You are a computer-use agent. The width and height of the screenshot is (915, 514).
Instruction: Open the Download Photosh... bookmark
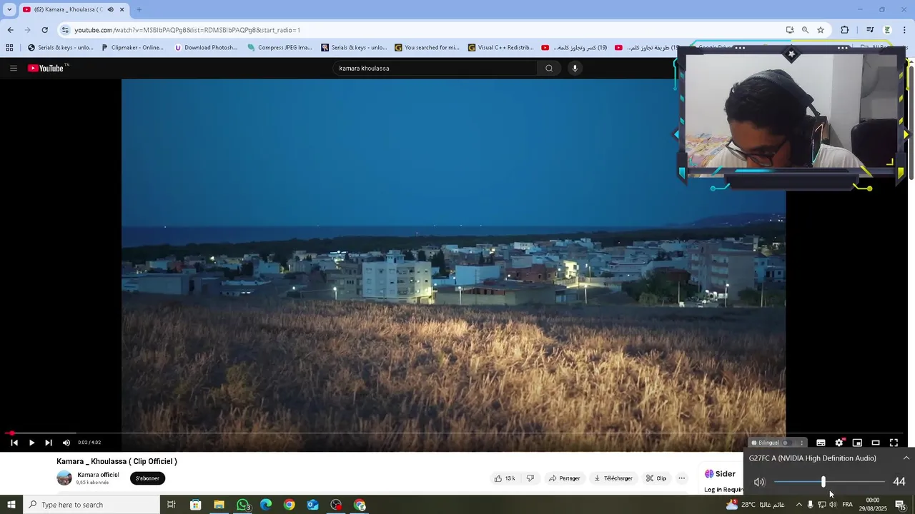206,48
